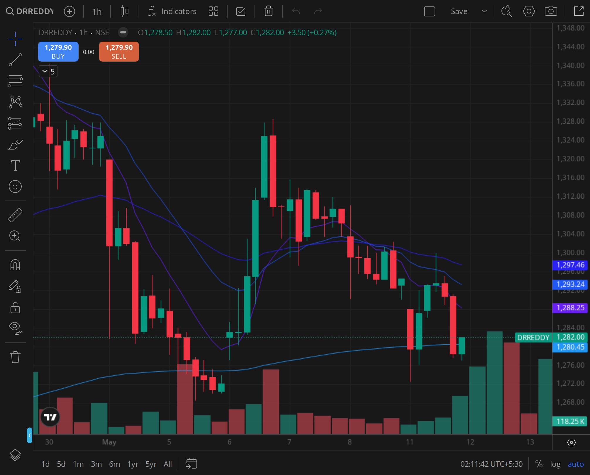The width and height of the screenshot is (590, 475).
Task: Remove objects with left sidebar trash icon
Action: point(15,357)
